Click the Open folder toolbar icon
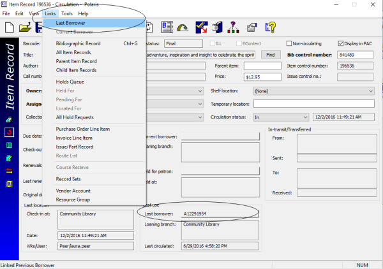Screen dimensions: 383x269 coord(25,27)
